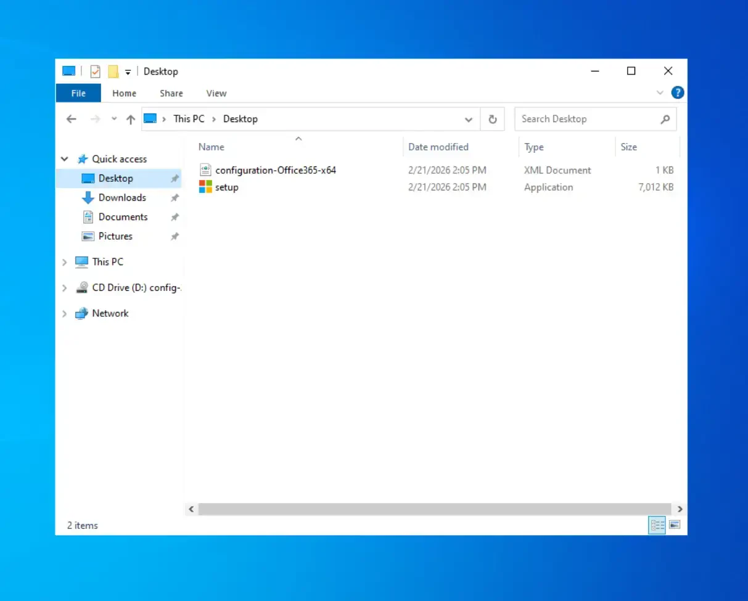The width and height of the screenshot is (748, 601).
Task: Expand This PC in the navigation pane
Action: 64,261
